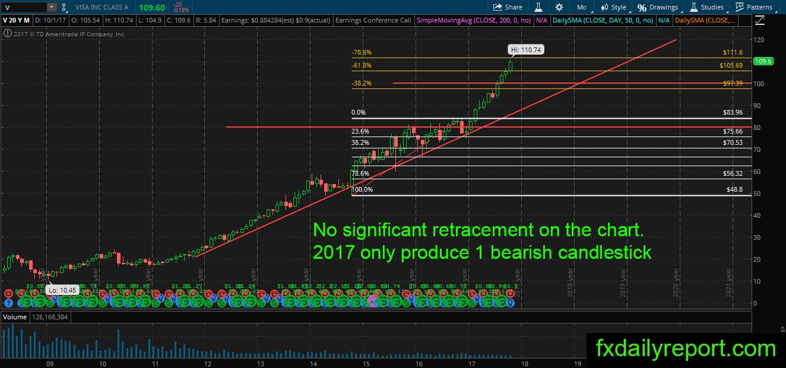
Task: Click the symbol link chain icon
Action: click(x=65, y=7)
